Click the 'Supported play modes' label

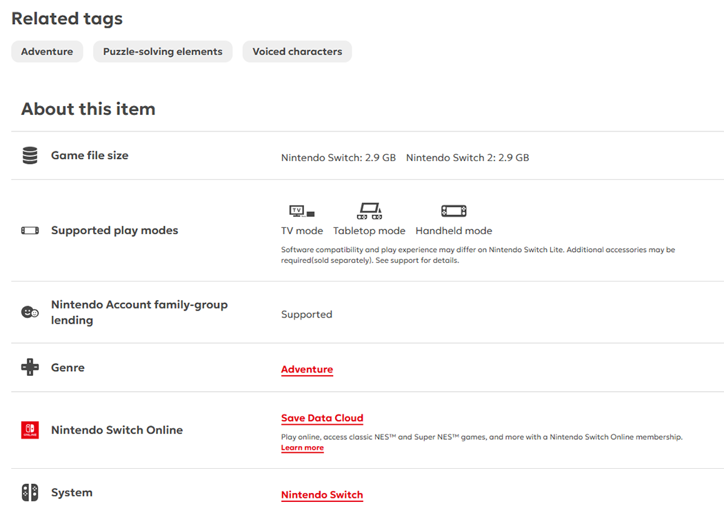pos(114,230)
